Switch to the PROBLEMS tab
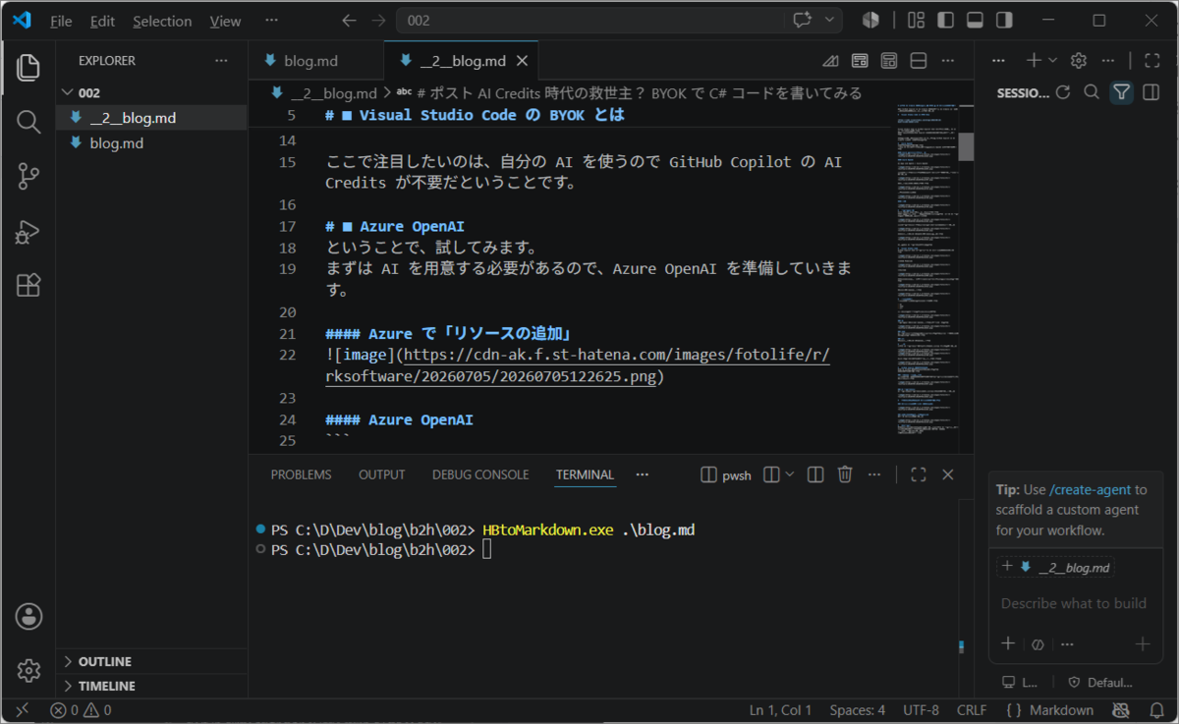The height and width of the screenshot is (724, 1179). 301,474
